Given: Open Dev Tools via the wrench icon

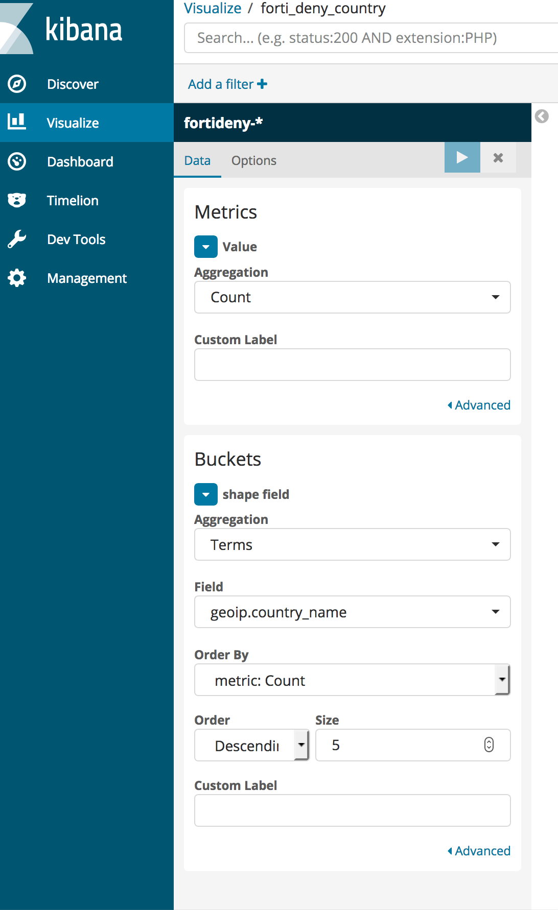Looking at the screenshot, I should coord(17,239).
